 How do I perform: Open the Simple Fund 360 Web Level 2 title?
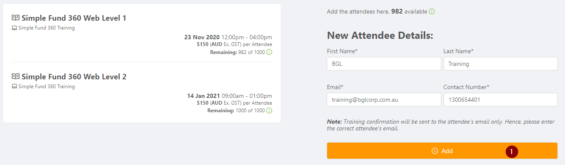(x=74, y=77)
